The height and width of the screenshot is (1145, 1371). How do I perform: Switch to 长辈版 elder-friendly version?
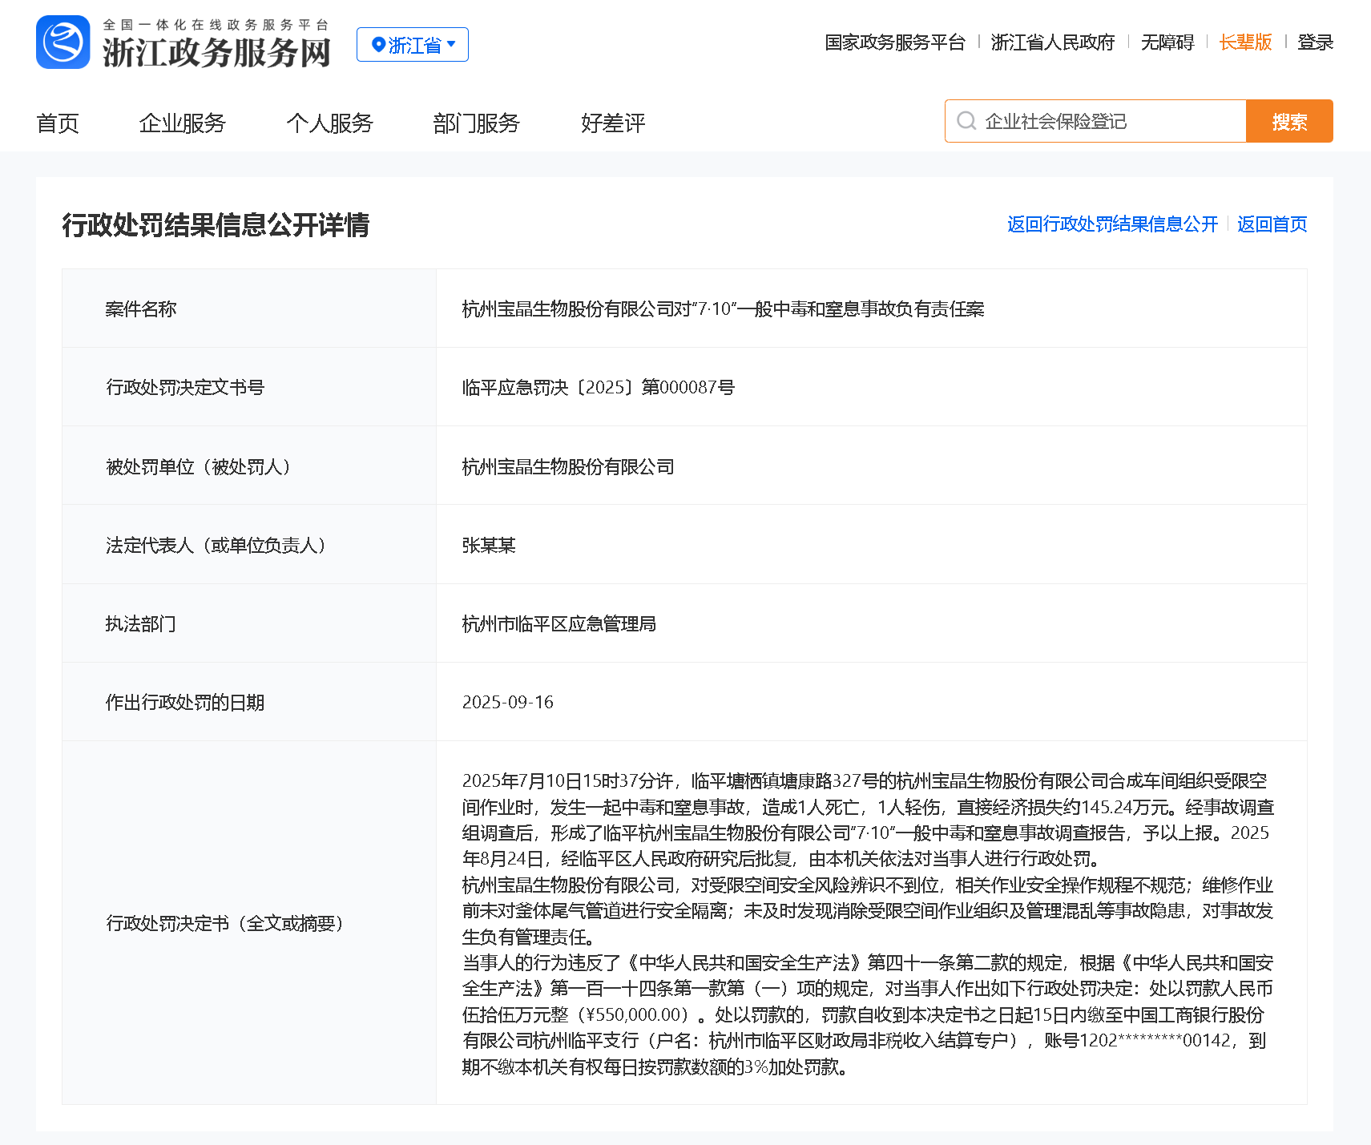coord(1245,42)
